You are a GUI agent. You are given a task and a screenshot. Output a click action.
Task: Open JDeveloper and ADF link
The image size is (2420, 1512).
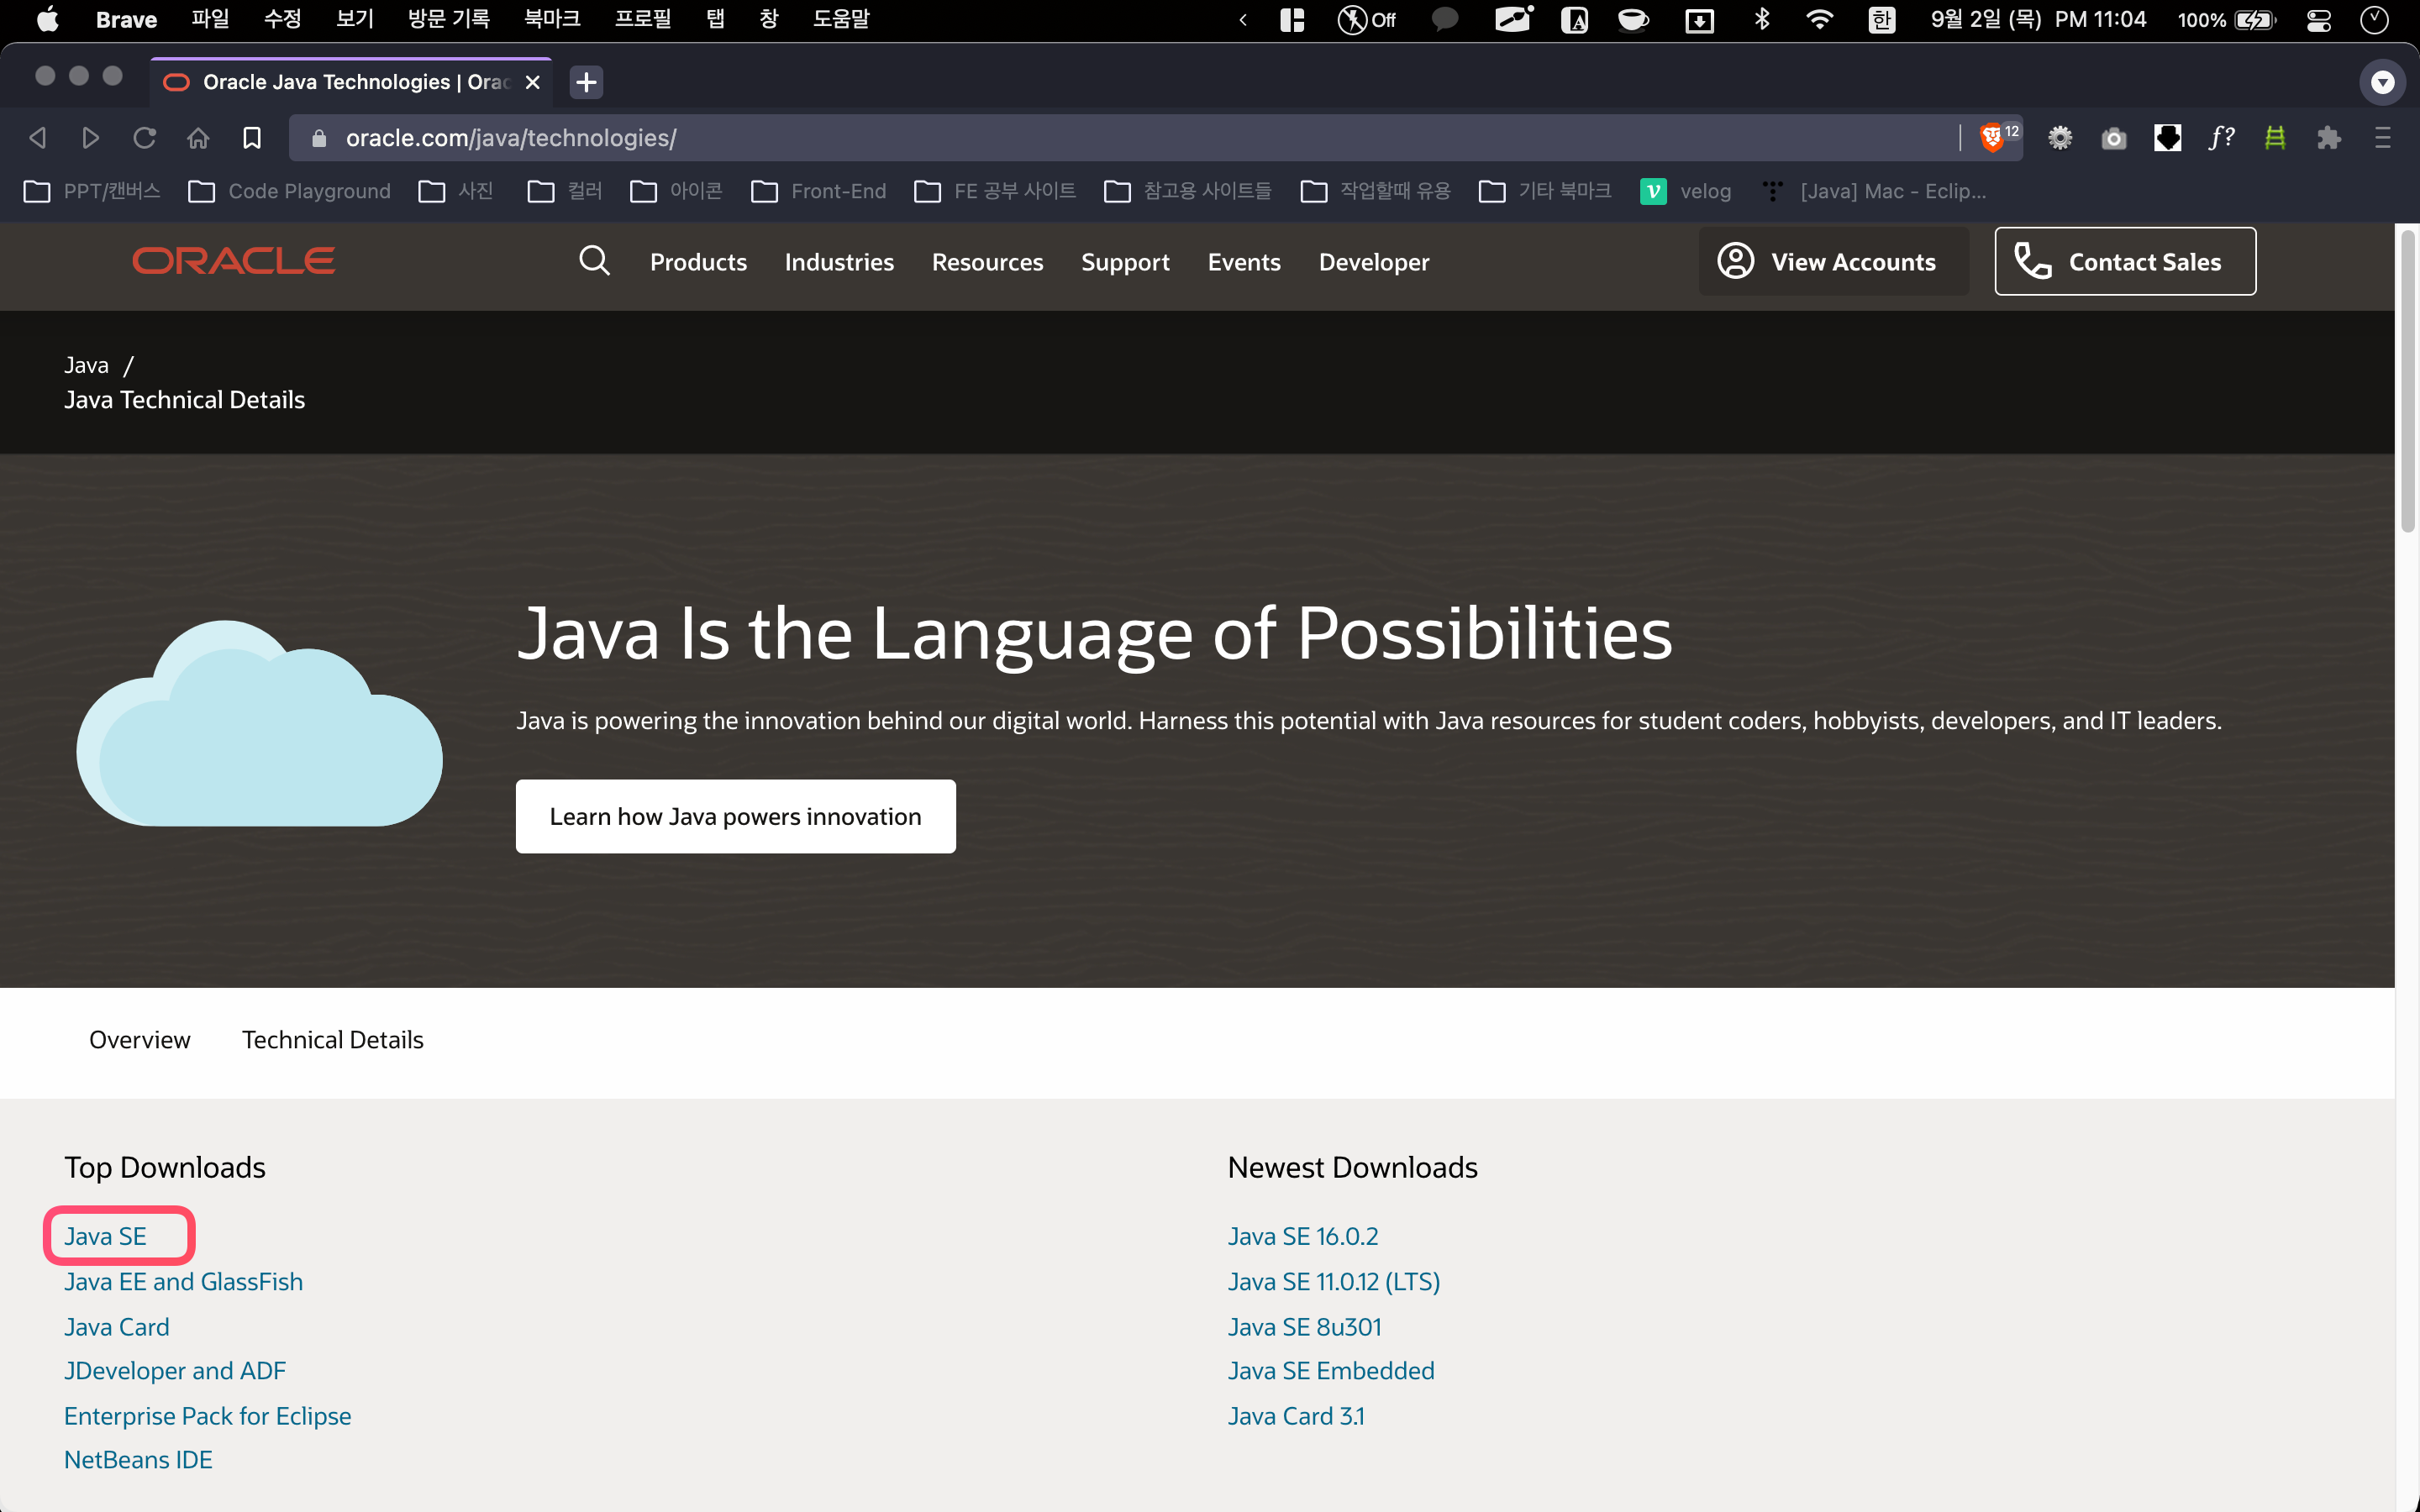(x=175, y=1371)
